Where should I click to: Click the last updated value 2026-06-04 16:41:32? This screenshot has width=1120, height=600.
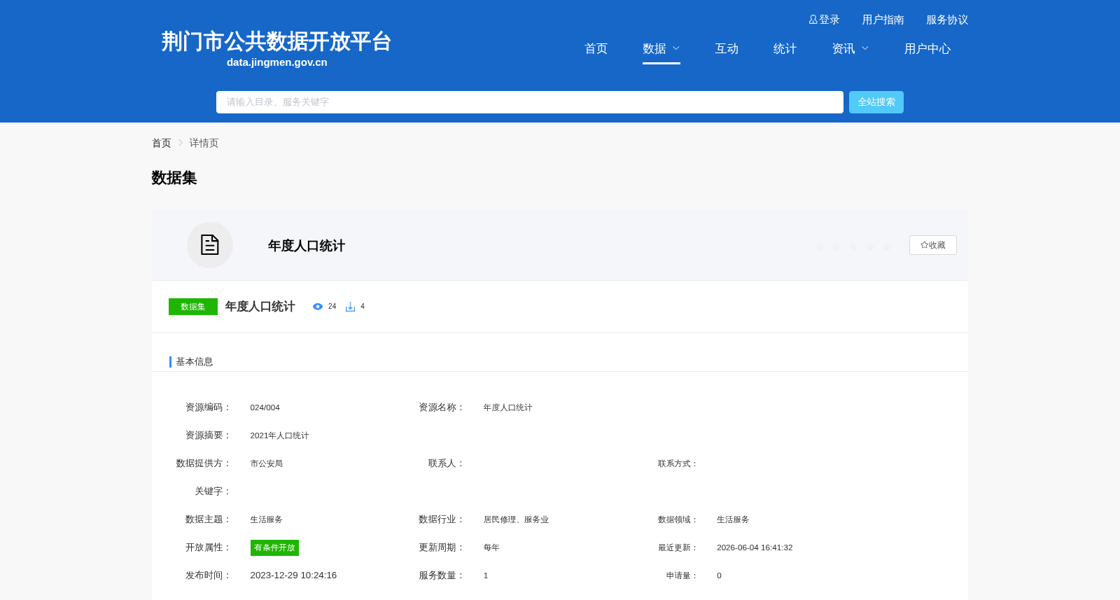755,547
